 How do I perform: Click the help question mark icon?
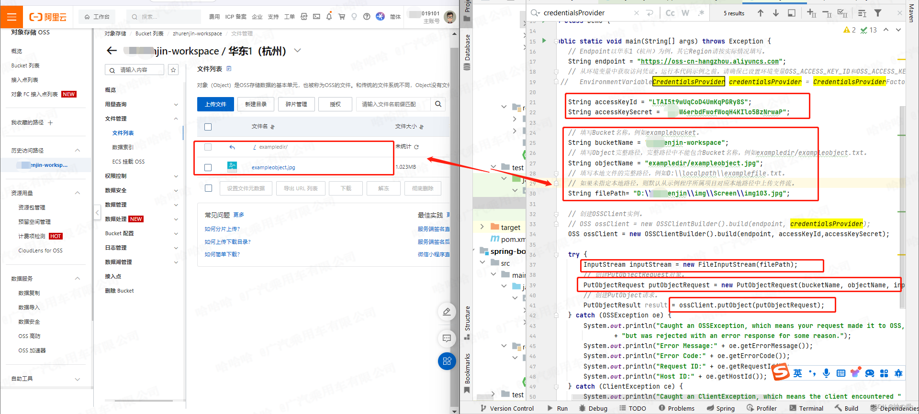pos(367,17)
